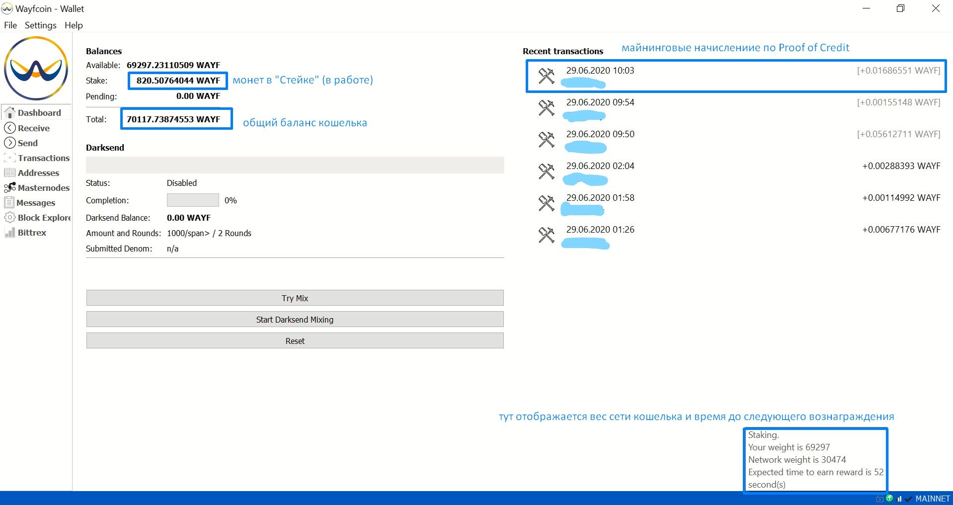Minimize the Wayfcoin wallet window
The image size is (953, 505).
pos(867,8)
